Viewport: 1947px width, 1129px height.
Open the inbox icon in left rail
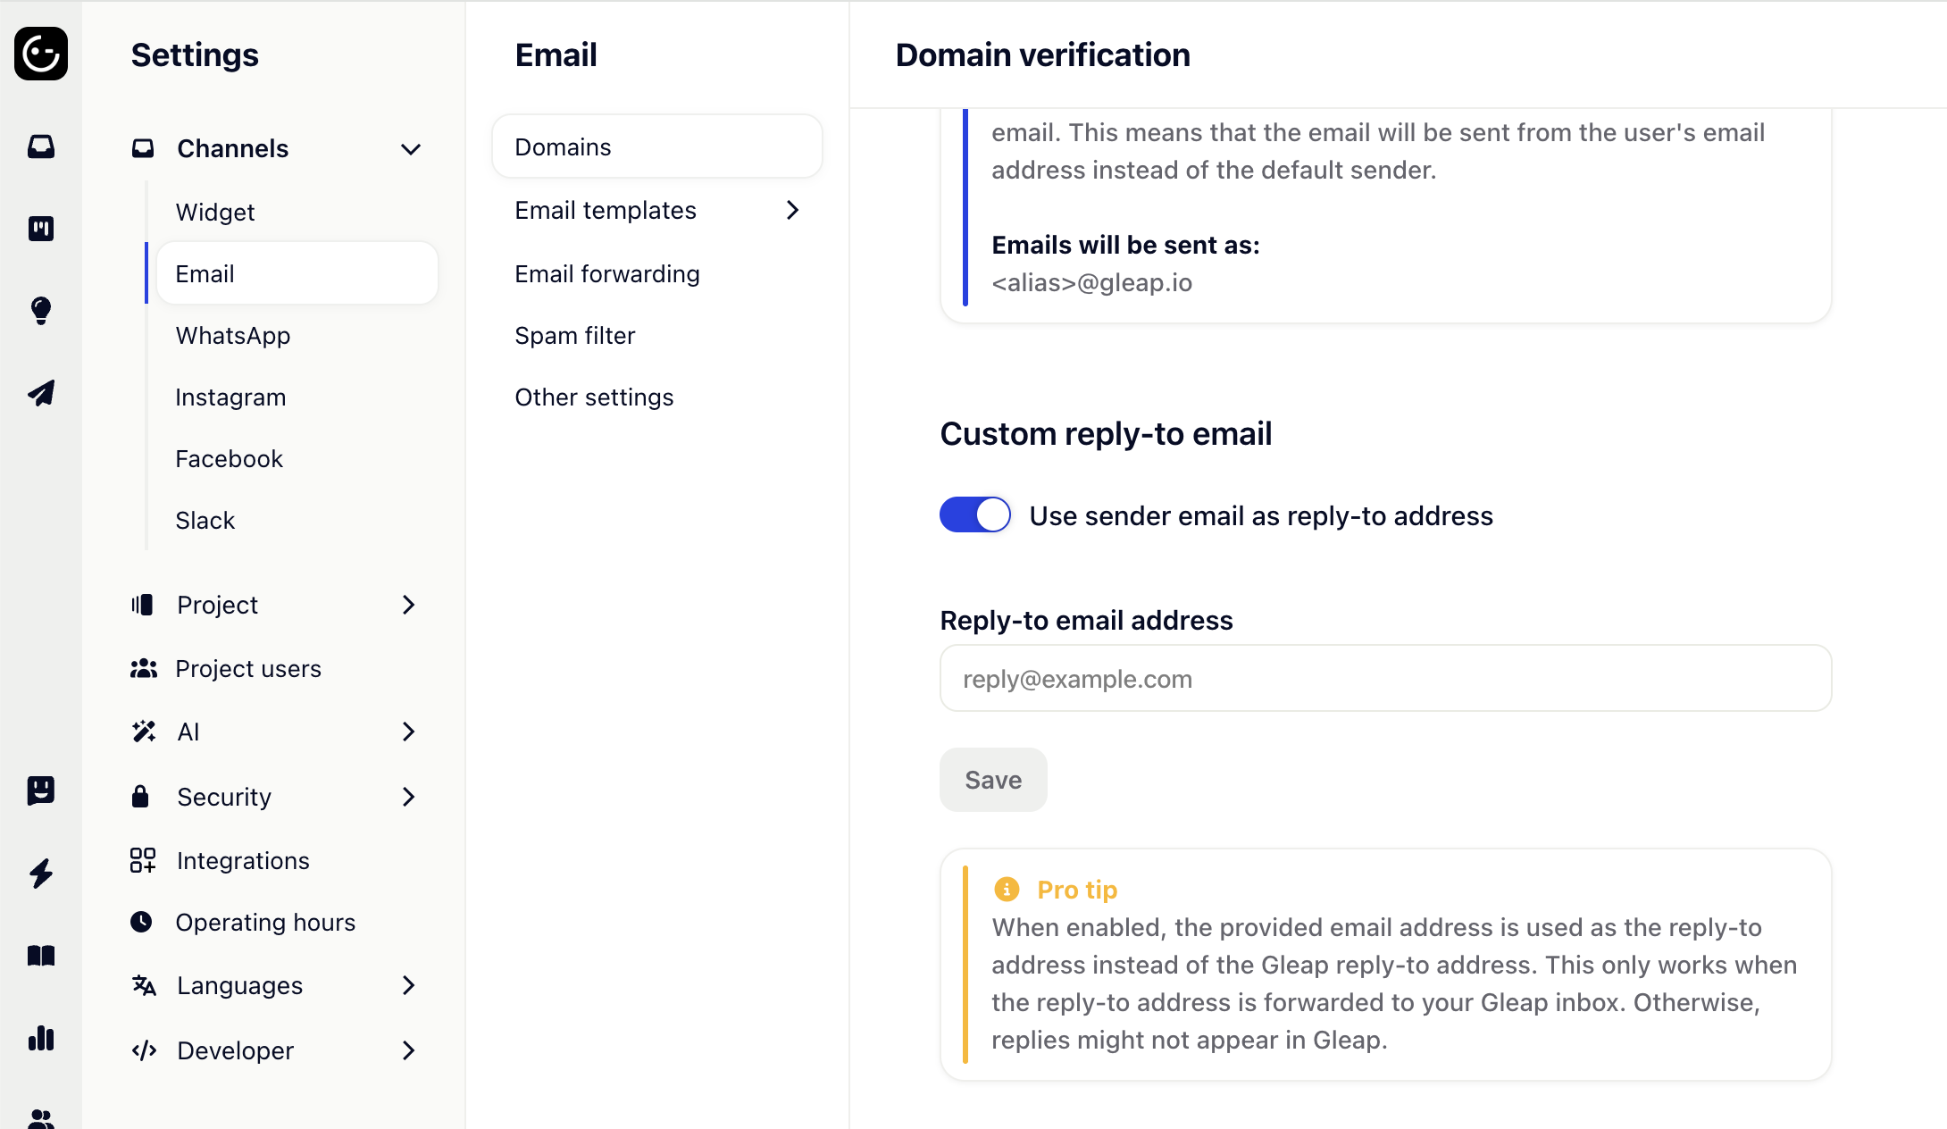coord(41,146)
